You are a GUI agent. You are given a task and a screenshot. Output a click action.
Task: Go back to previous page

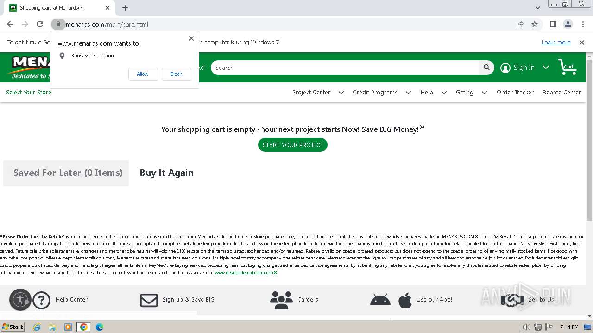coord(10,24)
